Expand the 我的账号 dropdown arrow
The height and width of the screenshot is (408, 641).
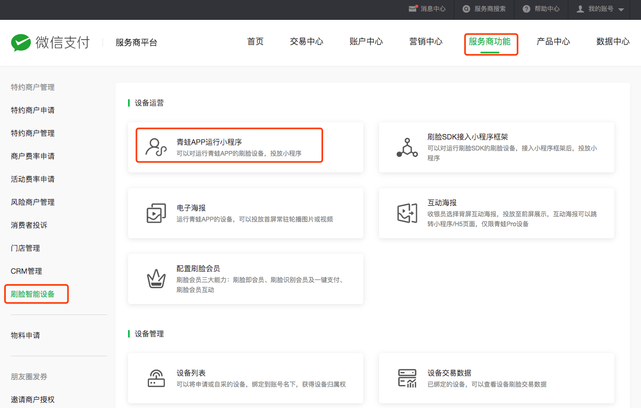click(x=621, y=10)
